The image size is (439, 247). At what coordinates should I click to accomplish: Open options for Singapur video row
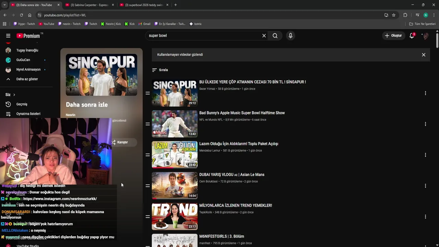pos(425,93)
